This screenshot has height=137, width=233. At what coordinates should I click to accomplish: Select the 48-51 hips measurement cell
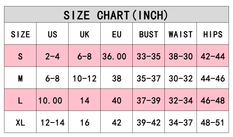[213, 122]
